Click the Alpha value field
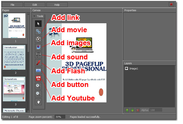 156,110
